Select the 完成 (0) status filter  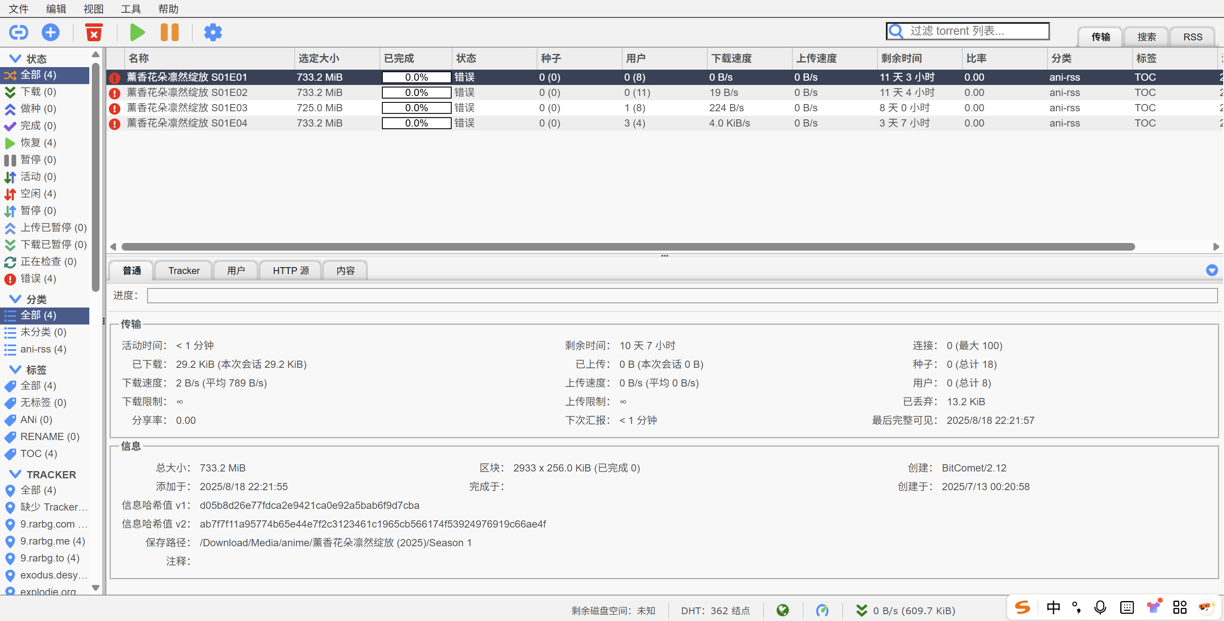click(45, 126)
